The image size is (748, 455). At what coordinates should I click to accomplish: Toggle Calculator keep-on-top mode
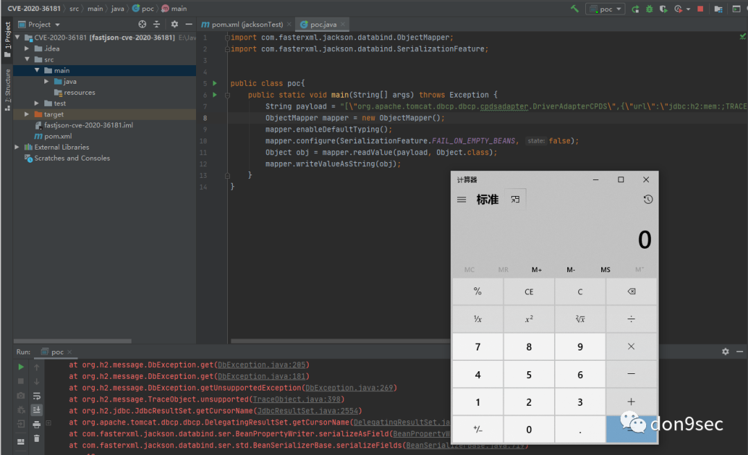pos(515,199)
